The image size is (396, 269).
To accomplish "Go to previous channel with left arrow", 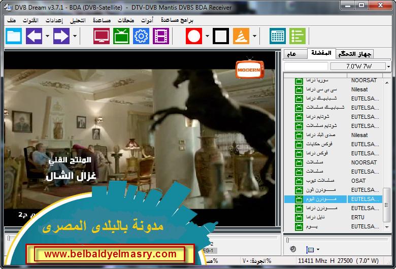I will [34, 36].
